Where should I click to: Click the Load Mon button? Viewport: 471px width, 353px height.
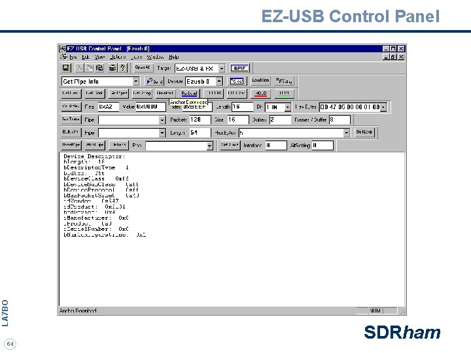click(261, 81)
